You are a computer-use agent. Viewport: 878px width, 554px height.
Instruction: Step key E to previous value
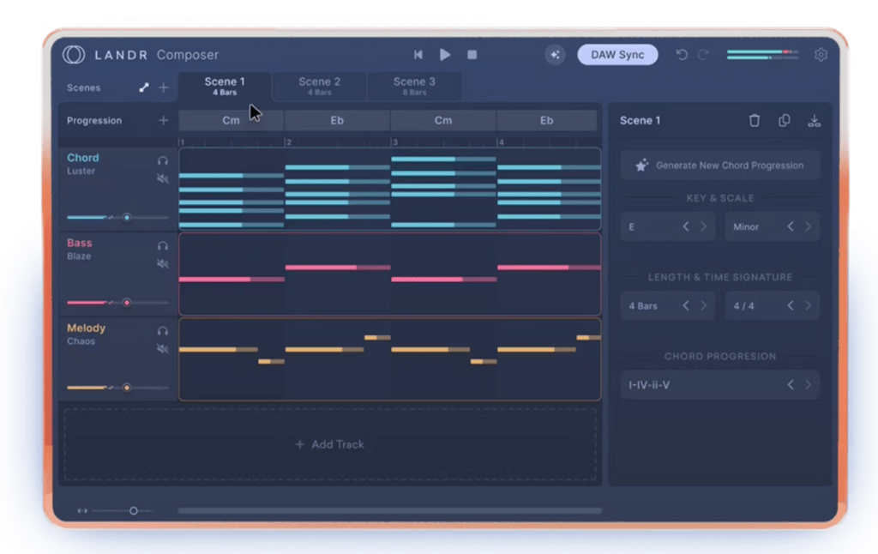pyautogui.click(x=686, y=226)
